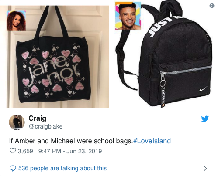Screen dimensions: 218x176
Task: Open the @craigblake_ handle link
Action: 47,126
